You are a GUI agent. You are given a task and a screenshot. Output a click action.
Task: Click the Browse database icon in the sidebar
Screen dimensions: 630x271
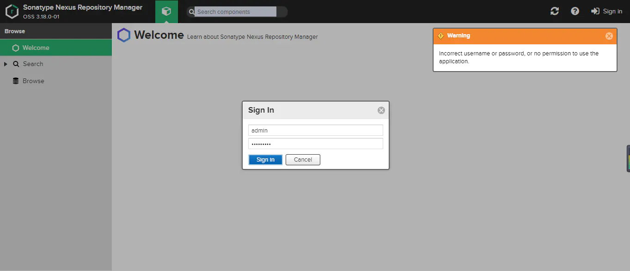[x=16, y=81]
